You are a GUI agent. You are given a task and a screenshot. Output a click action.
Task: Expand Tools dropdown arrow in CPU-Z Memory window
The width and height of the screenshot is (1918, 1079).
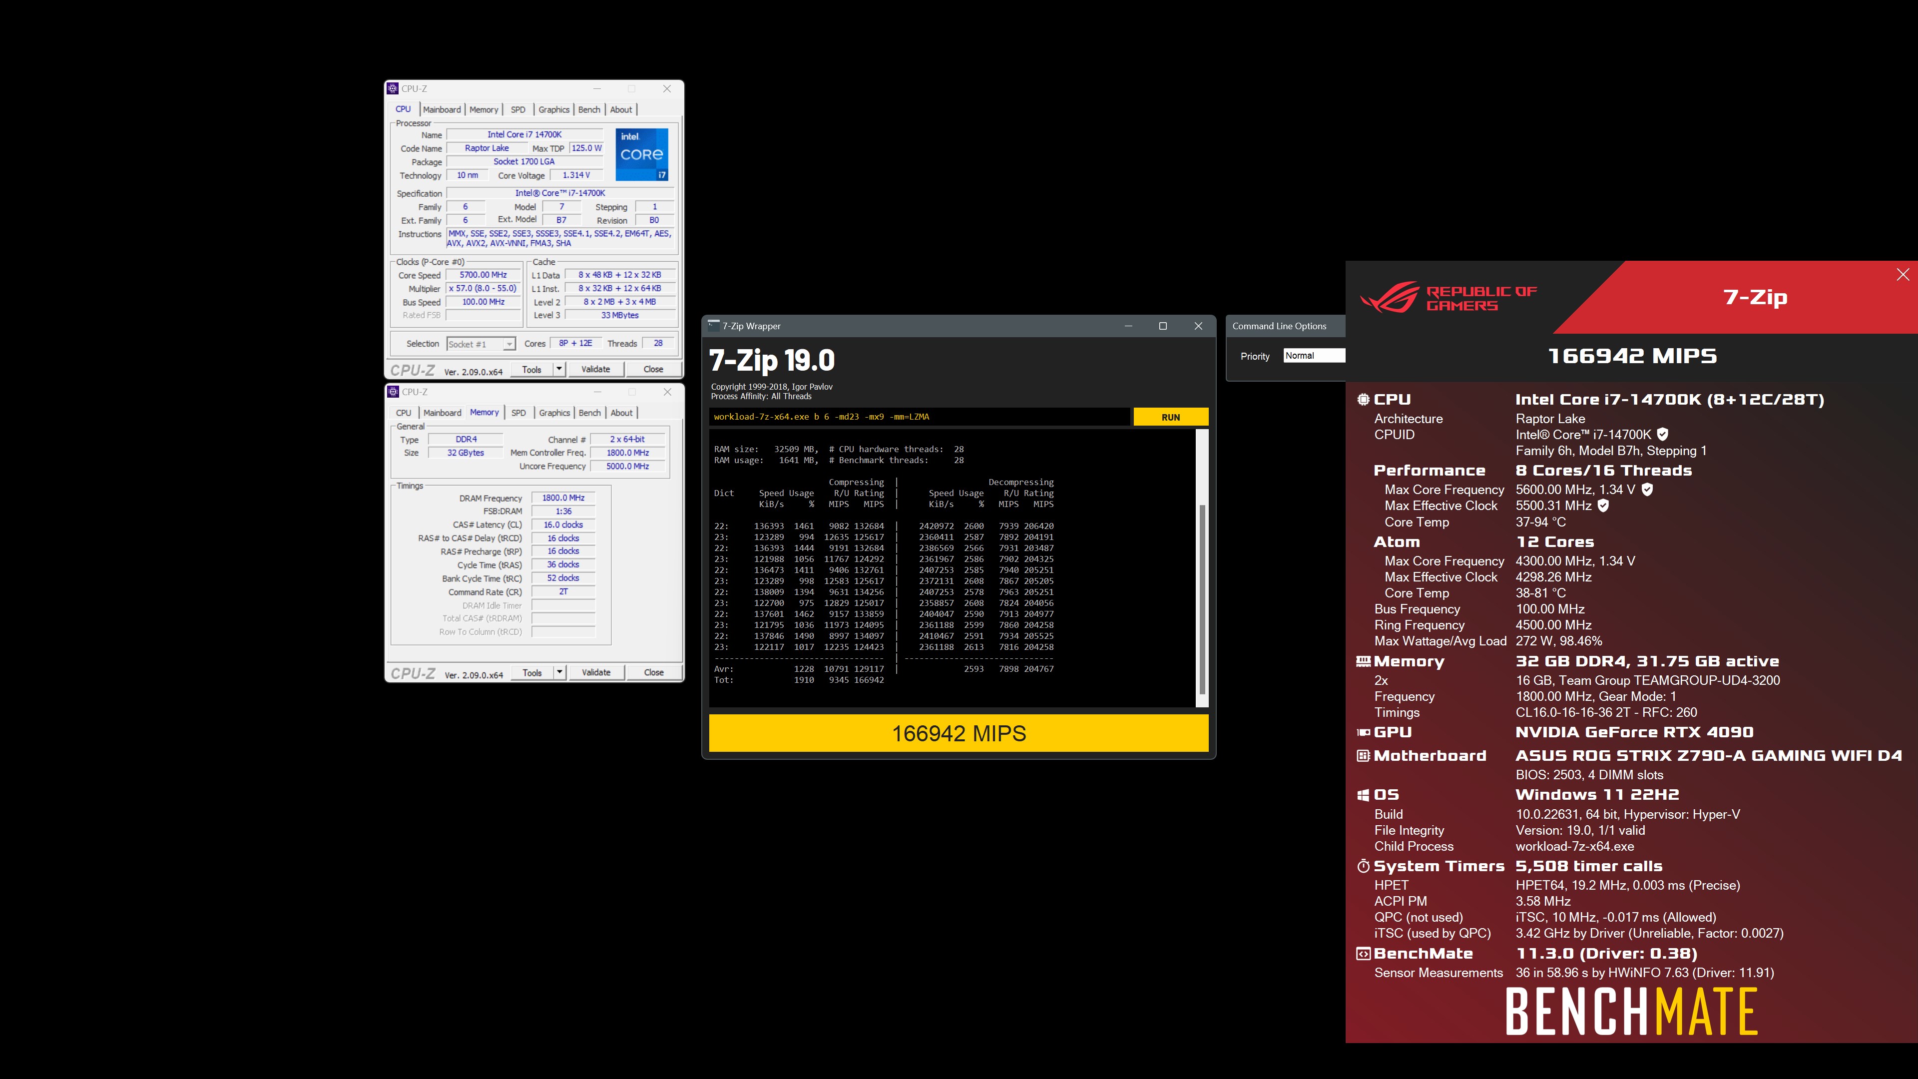coord(560,672)
